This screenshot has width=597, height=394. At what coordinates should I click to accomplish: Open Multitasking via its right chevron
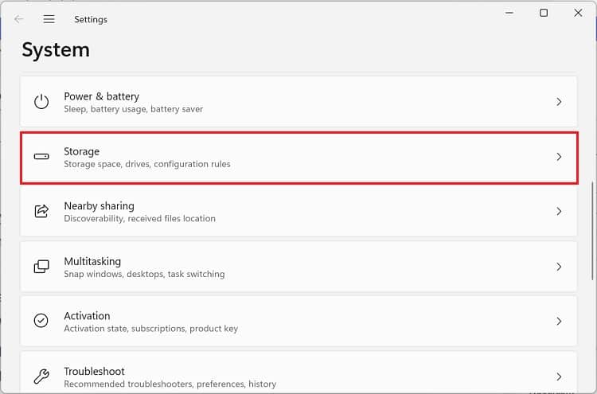point(559,267)
